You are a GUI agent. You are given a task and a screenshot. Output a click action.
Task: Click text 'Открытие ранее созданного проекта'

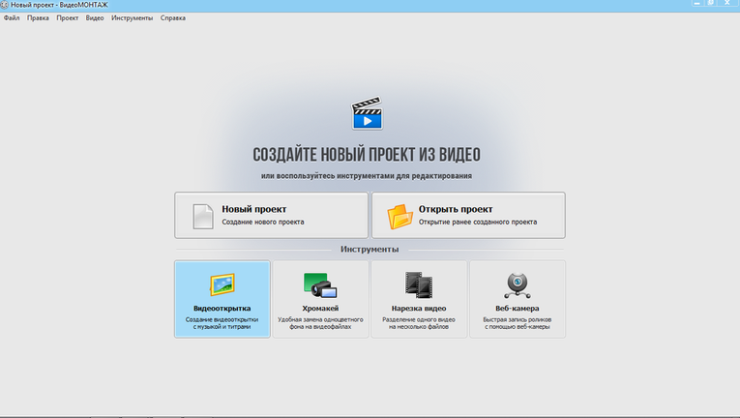[478, 222]
